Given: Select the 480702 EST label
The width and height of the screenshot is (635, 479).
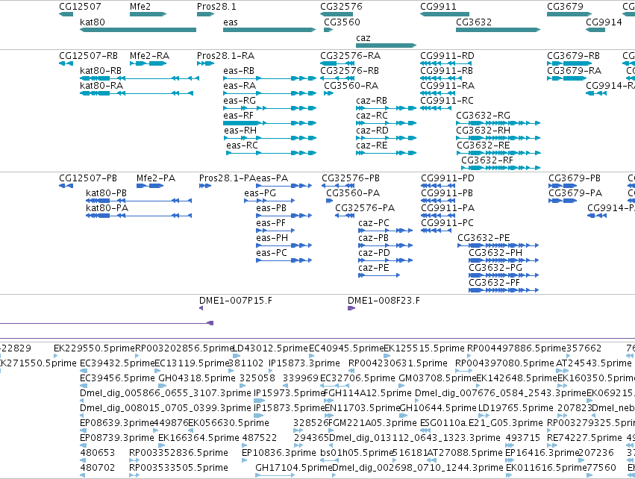Looking at the screenshot, I should pos(97,468).
